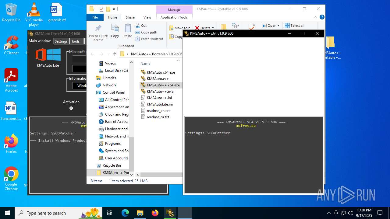The height and width of the screenshot is (219, 390).
Task: Select KMSAuto x64.exe file
Action: (x=161, y=72)
